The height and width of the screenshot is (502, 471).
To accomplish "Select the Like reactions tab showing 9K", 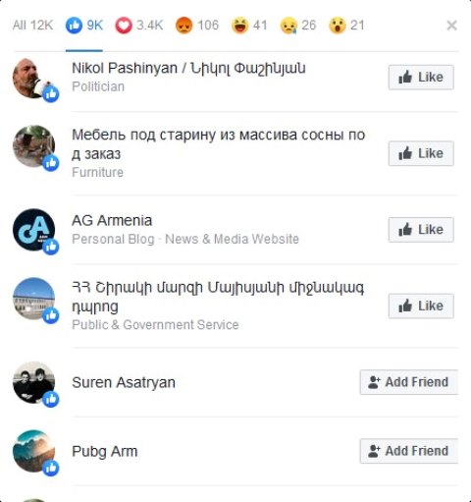I will [84, 26].
